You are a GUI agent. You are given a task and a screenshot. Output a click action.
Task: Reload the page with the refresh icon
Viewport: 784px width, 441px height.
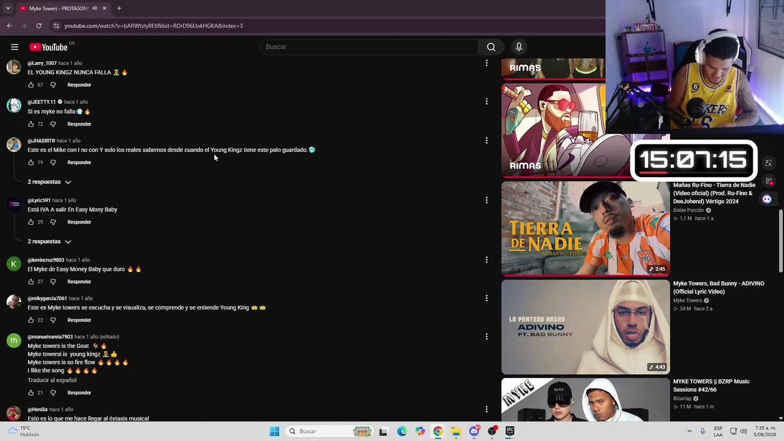[39, 26]
